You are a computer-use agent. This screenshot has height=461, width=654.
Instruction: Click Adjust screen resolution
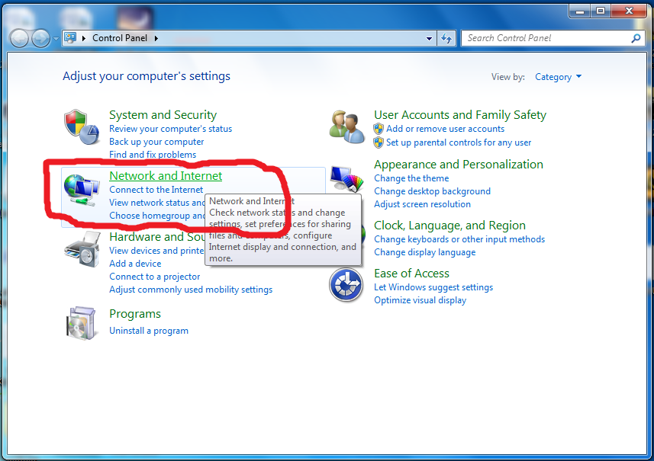click(422, 204)
